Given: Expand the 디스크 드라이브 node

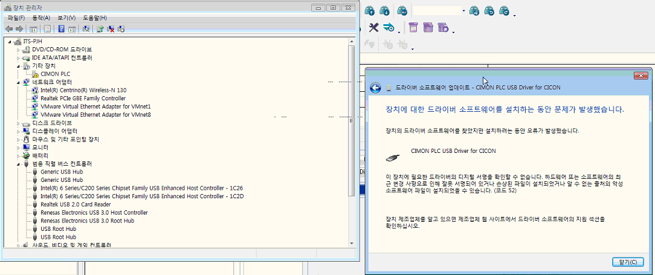Looking at the screenshot, I should tap(18, 123).
